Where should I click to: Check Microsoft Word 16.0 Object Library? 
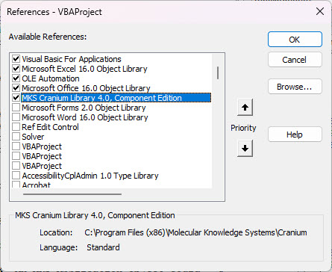[x=16, y=117]
